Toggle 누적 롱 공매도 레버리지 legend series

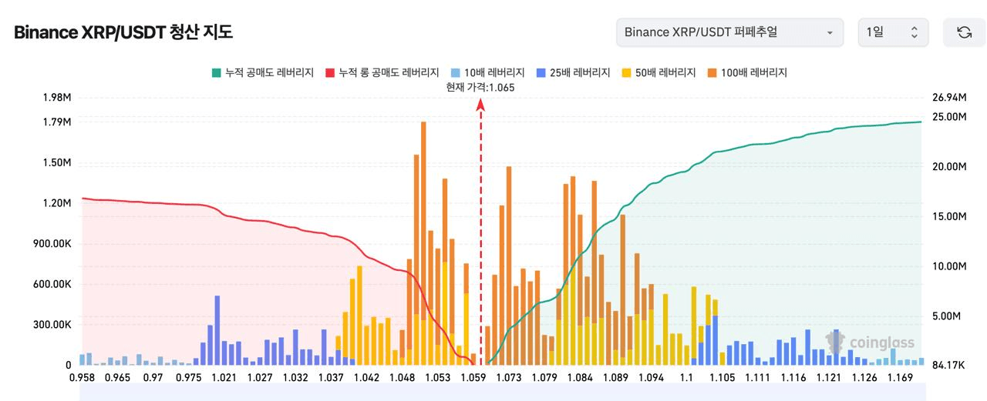point(382,72)
